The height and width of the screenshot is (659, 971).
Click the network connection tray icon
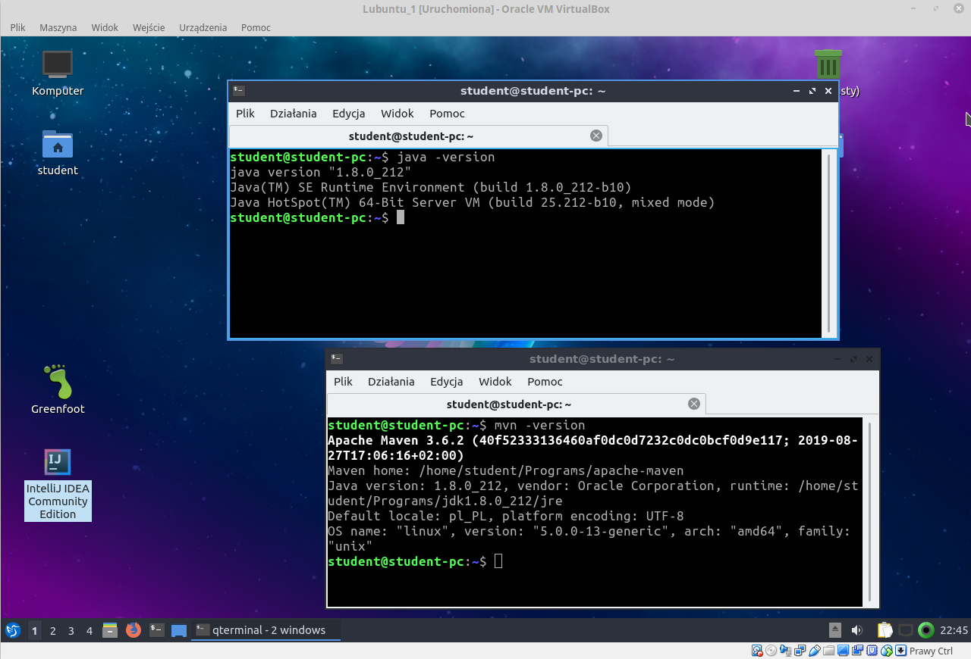pos(906,630)
